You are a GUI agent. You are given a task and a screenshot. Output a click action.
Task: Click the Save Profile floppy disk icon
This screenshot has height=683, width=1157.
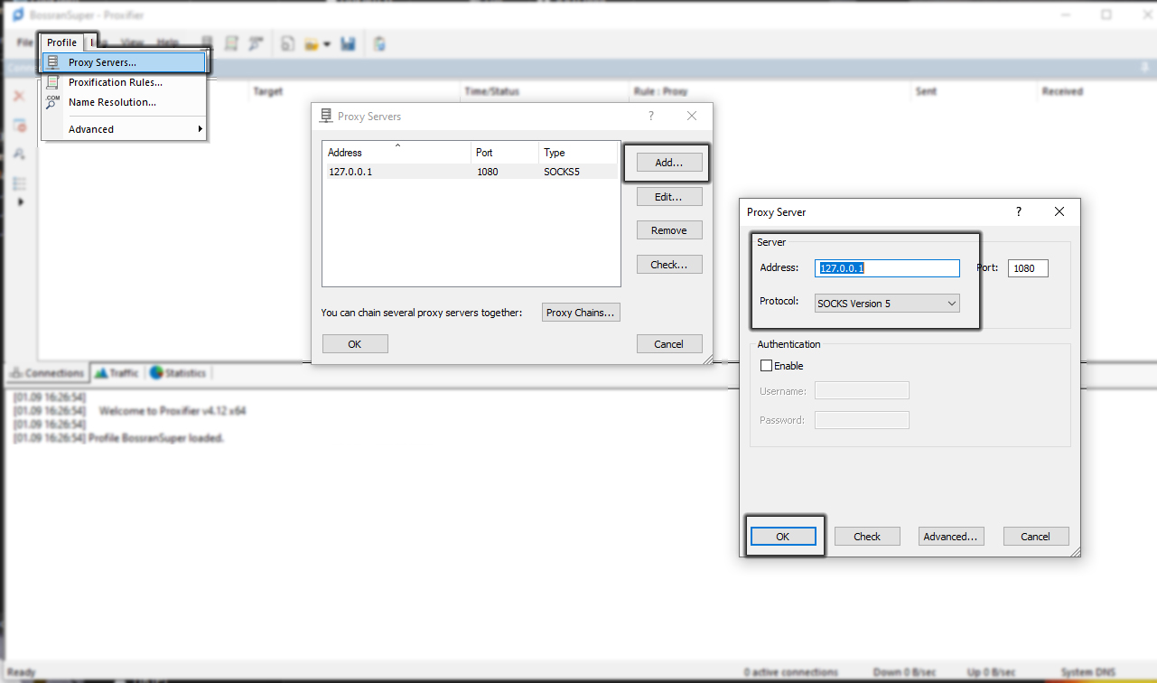pos(348,43)
